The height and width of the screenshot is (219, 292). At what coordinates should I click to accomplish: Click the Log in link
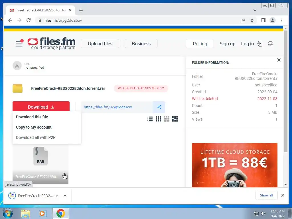coord(247,44)
